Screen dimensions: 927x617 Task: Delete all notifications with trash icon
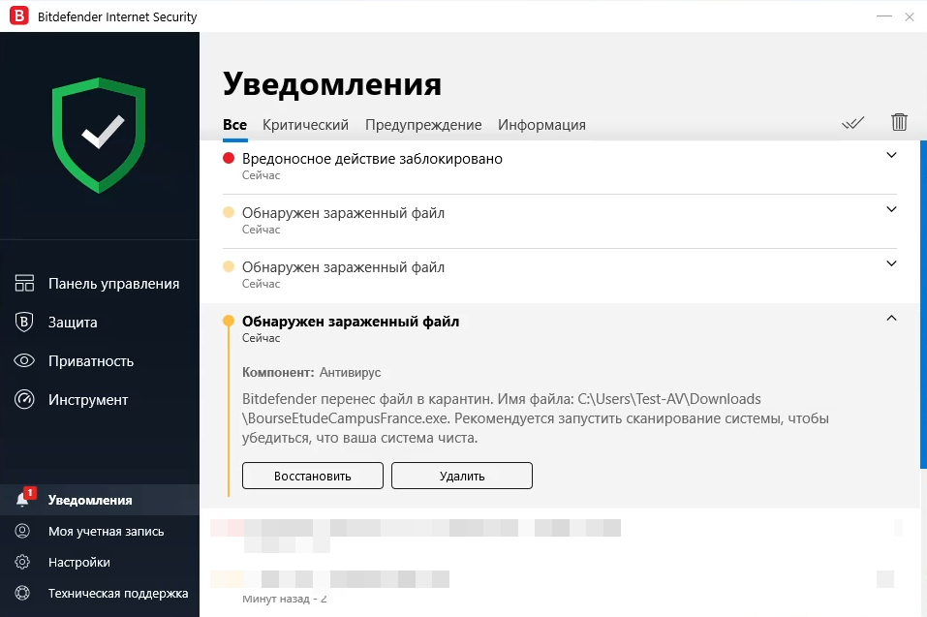(x=899, y=122)
